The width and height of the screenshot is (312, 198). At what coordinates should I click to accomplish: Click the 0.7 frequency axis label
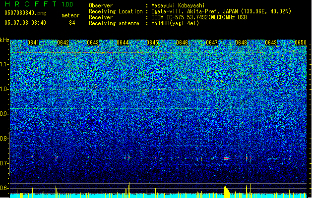pyautogui.click(x=4, y=163)
